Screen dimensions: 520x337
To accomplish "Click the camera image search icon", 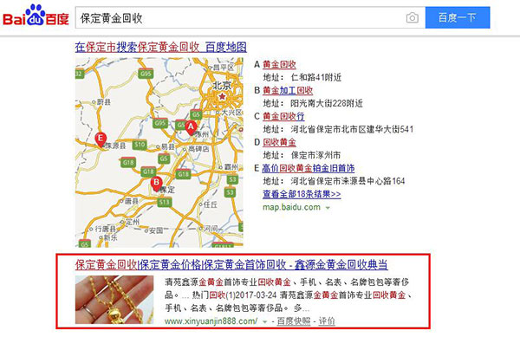I will 413,17.
